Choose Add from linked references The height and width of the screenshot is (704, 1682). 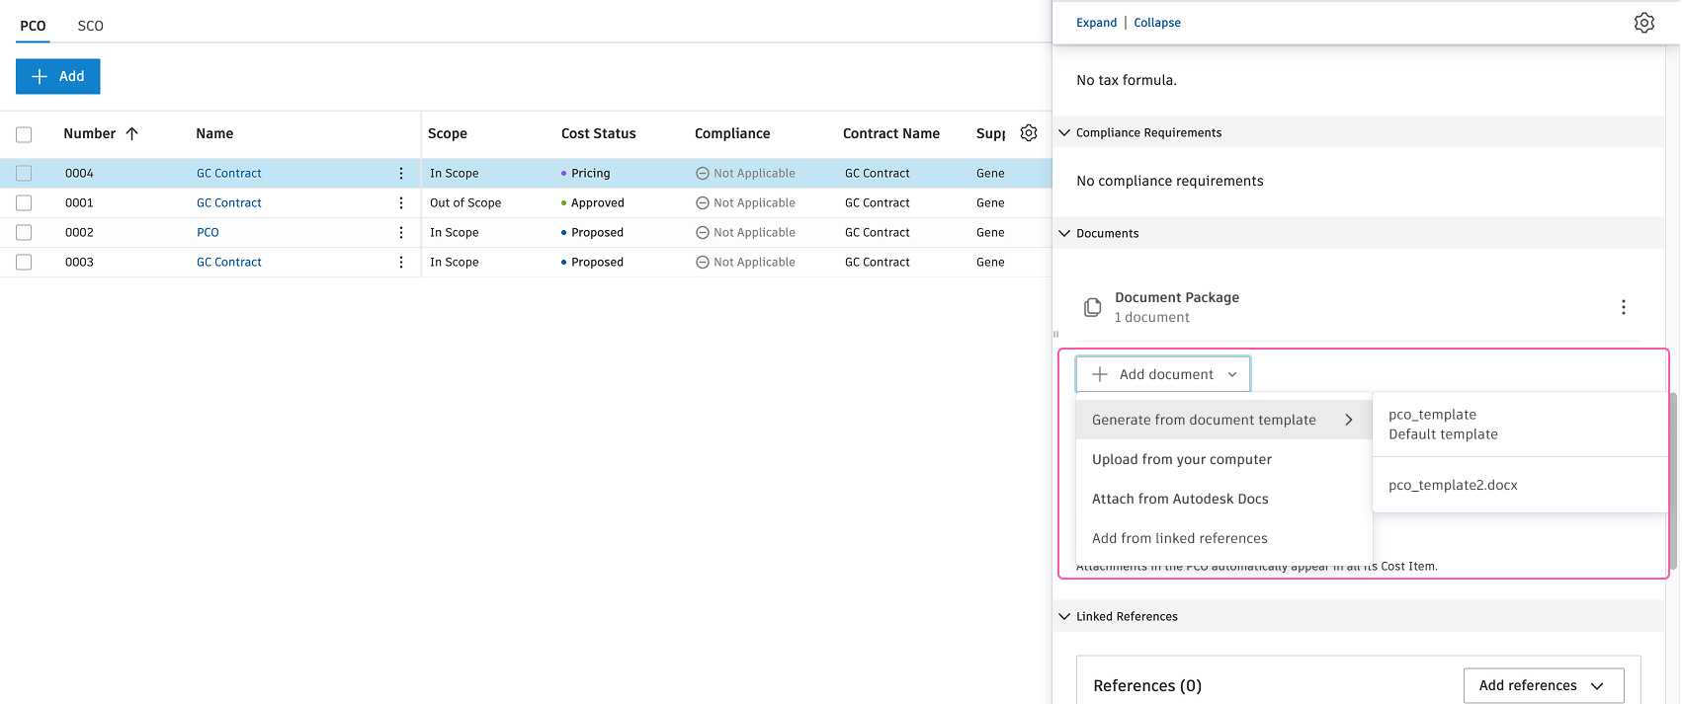[1223, 538]
